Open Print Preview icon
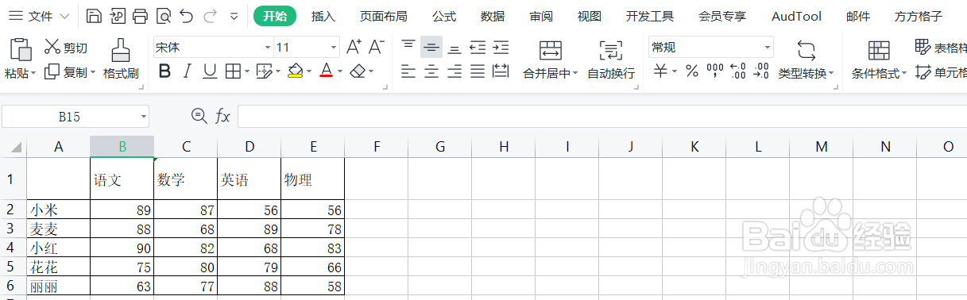967x300 pixels. click(163, 16)
